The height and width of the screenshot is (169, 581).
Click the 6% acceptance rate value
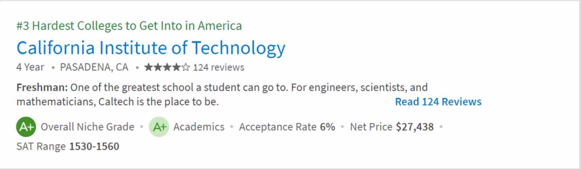(327, 127)
